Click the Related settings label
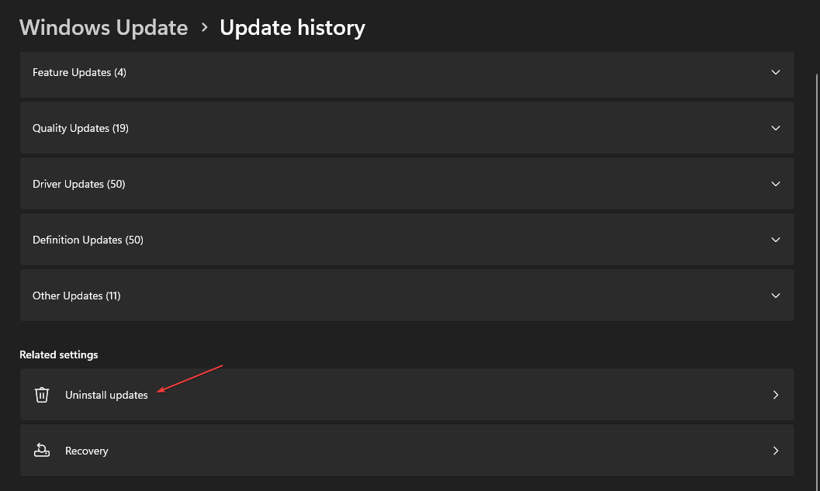Image resolution: width=820 pixels, height=491 pixels. [x=58, y=354]
